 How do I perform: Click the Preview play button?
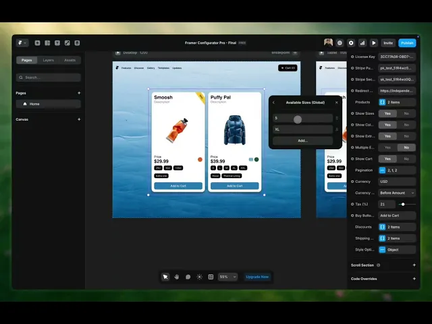(373, 43)
